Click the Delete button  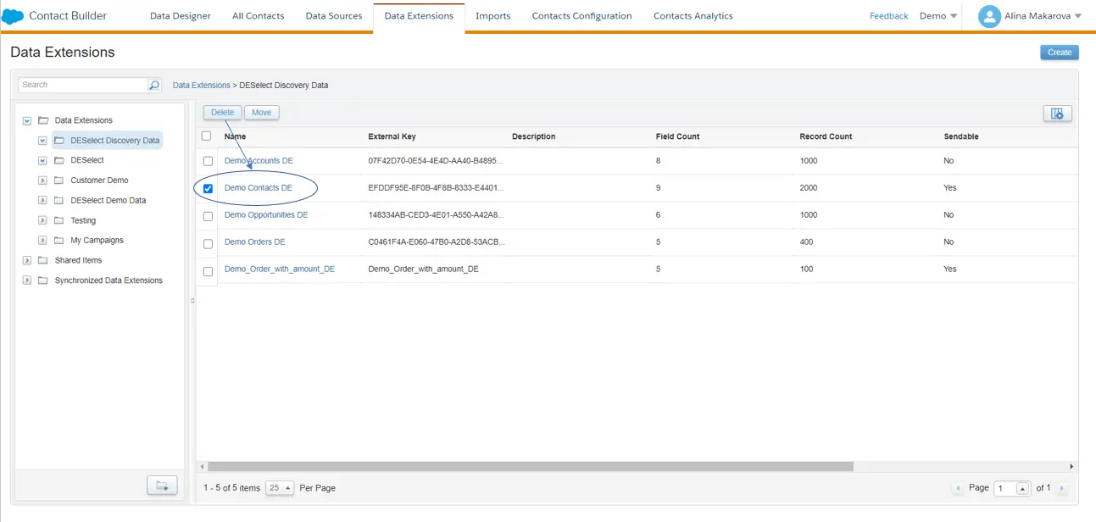coord(222,113)
